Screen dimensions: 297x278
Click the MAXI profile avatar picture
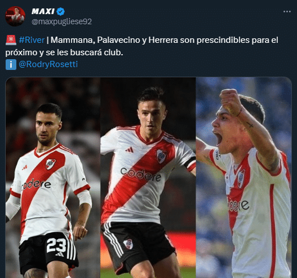[x=15, y=16]
